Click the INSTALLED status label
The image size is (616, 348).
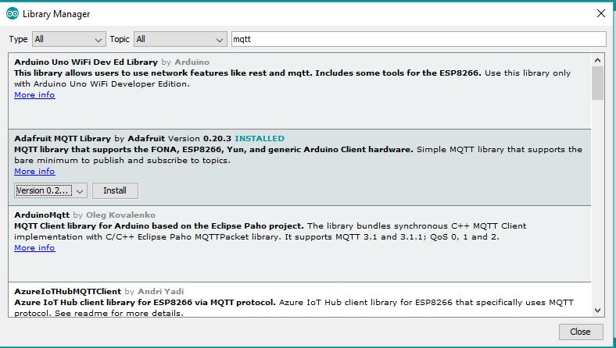tap(260, 138)
